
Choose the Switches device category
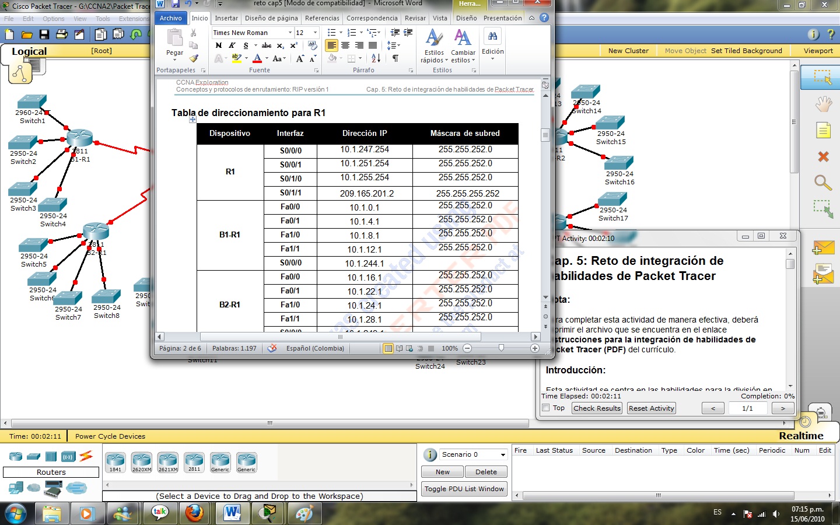34,456
